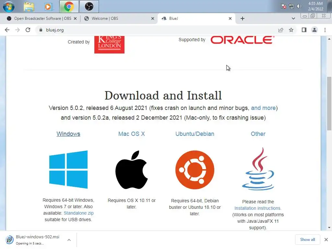Close the Welcome | OBS tab
The width and height of the screenshot is (332, 249).
(x=153, y=18)
